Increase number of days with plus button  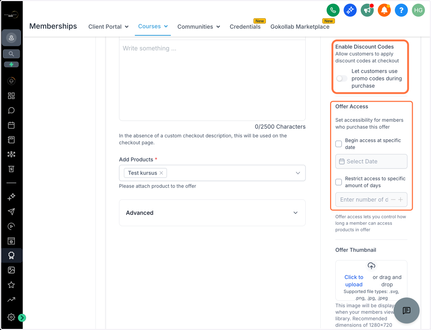pyautogui.click(x=400, y=200)
